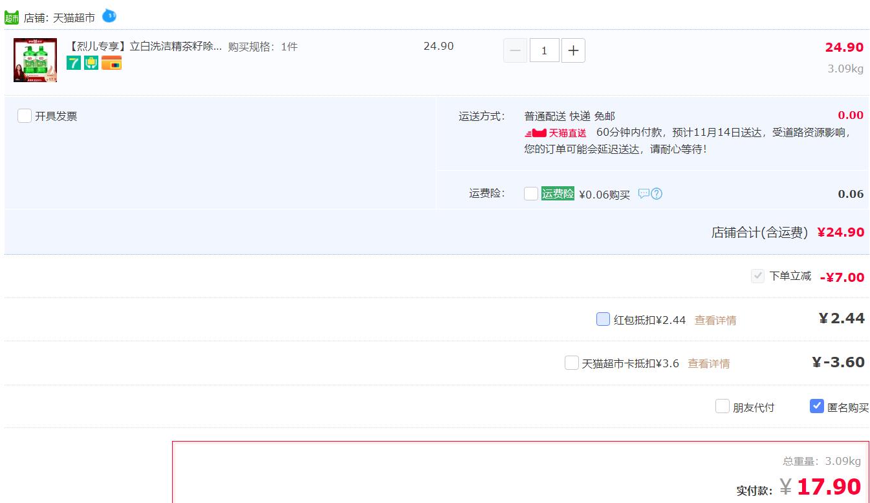Click the red ¥24.90 store total
Viewport: 870px width, 503px height.
point(841,232)
